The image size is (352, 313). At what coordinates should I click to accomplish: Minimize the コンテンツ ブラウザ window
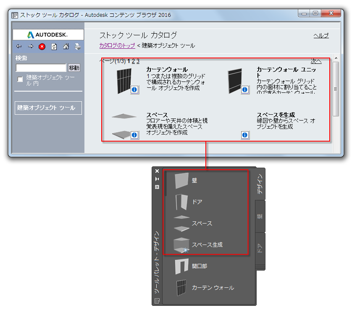(x=304, y=13)
